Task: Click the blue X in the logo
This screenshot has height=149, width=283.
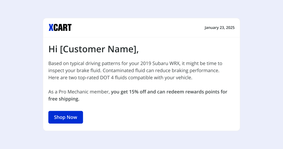Action: pos(51,27)
